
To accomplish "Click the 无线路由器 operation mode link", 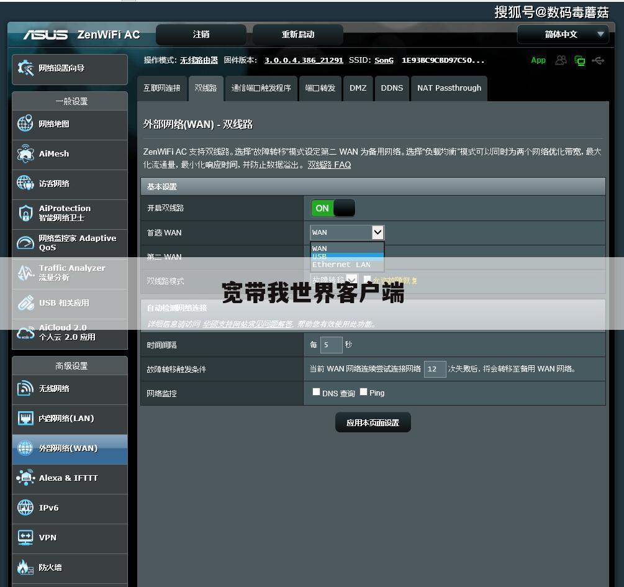I will click(199, 60).
